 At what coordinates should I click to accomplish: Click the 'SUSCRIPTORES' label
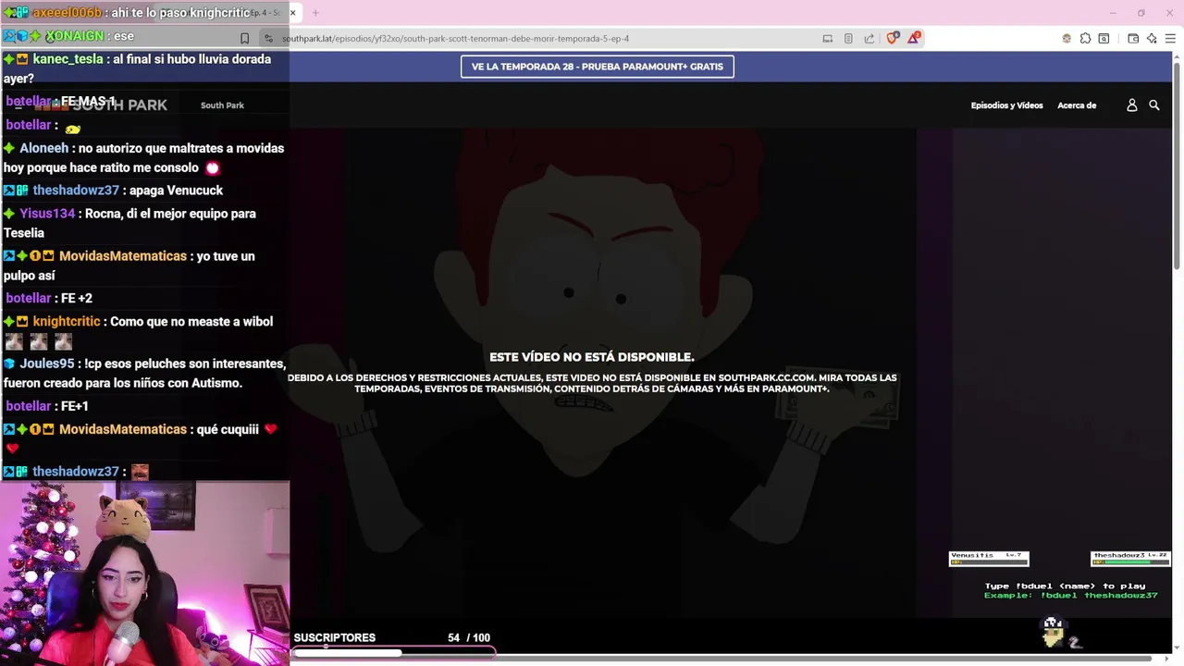coord(335,638)
